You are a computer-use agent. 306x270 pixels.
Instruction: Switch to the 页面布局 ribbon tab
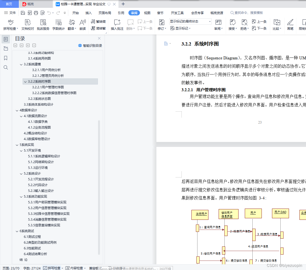click(105, 13)
